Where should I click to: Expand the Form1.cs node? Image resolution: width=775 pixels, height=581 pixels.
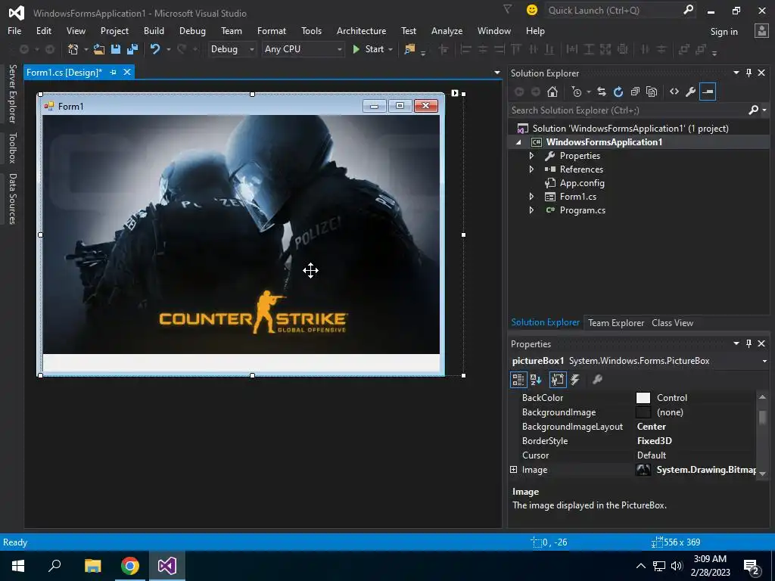click(x=532, y=197)
